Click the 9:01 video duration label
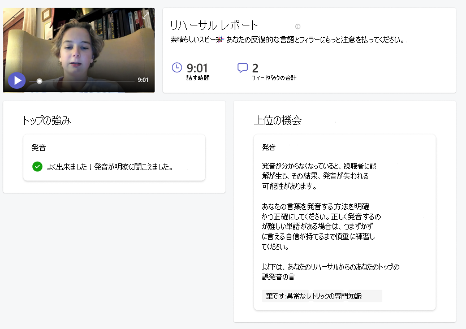The width and height of the screenshot is (466, 329). tap(143, 80)
